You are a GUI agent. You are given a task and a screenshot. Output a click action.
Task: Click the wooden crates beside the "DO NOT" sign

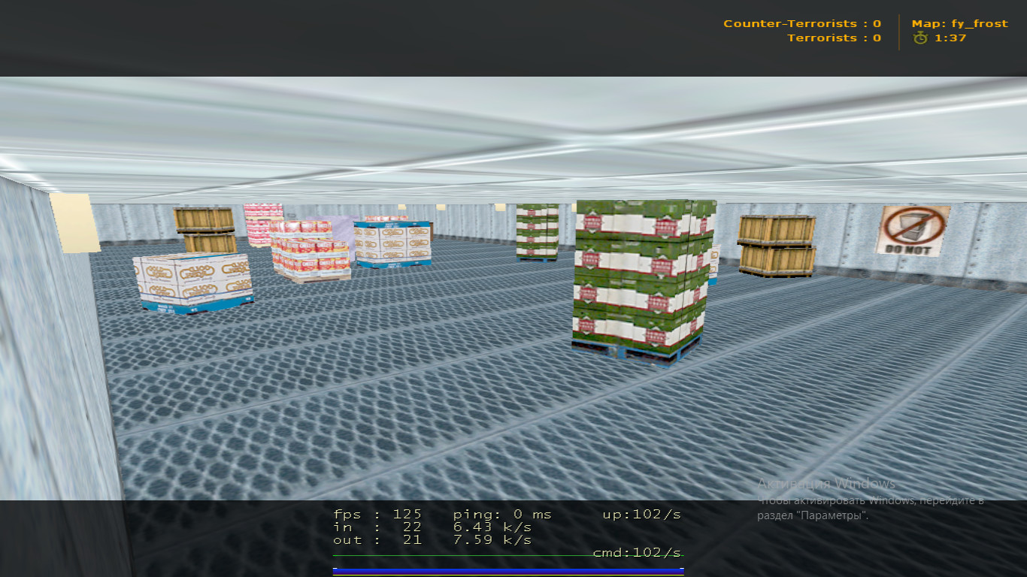pos(777,246)
